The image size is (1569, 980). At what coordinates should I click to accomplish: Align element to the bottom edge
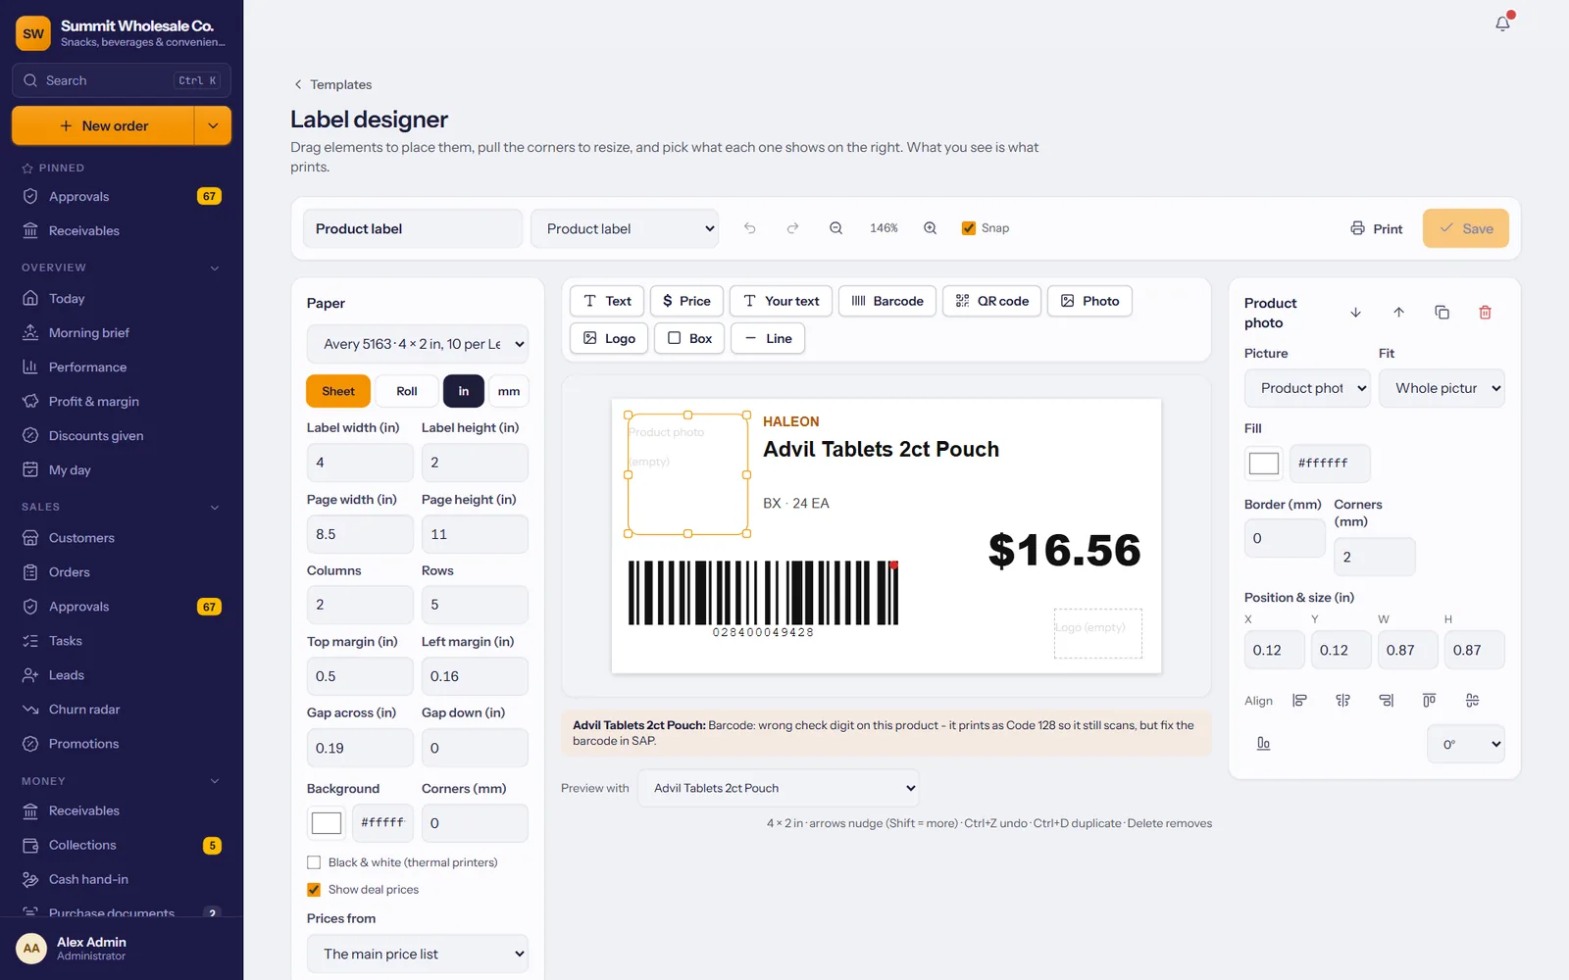[x=1263, y=744]
